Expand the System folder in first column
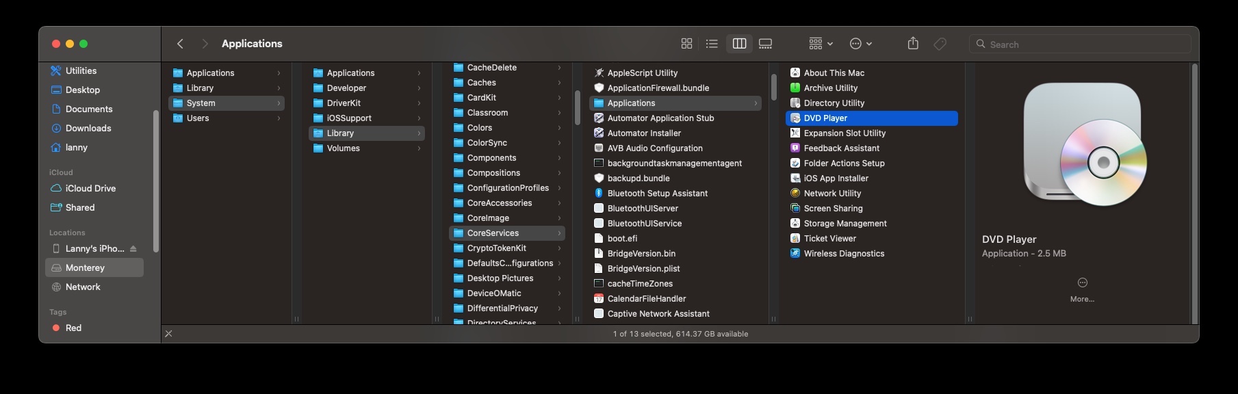The image size is (1238, 394). [x=279, y=103]
